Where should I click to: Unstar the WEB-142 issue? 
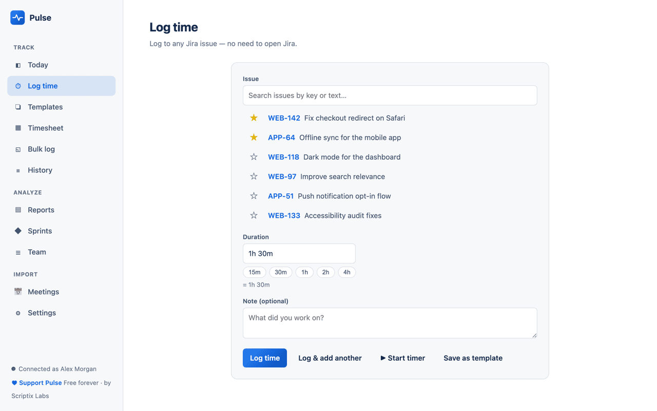click(254, 118)
